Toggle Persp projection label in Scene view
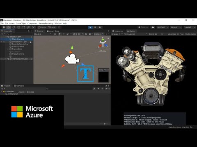The height and width of the screenshot is (147, 197). pos(103,51)
